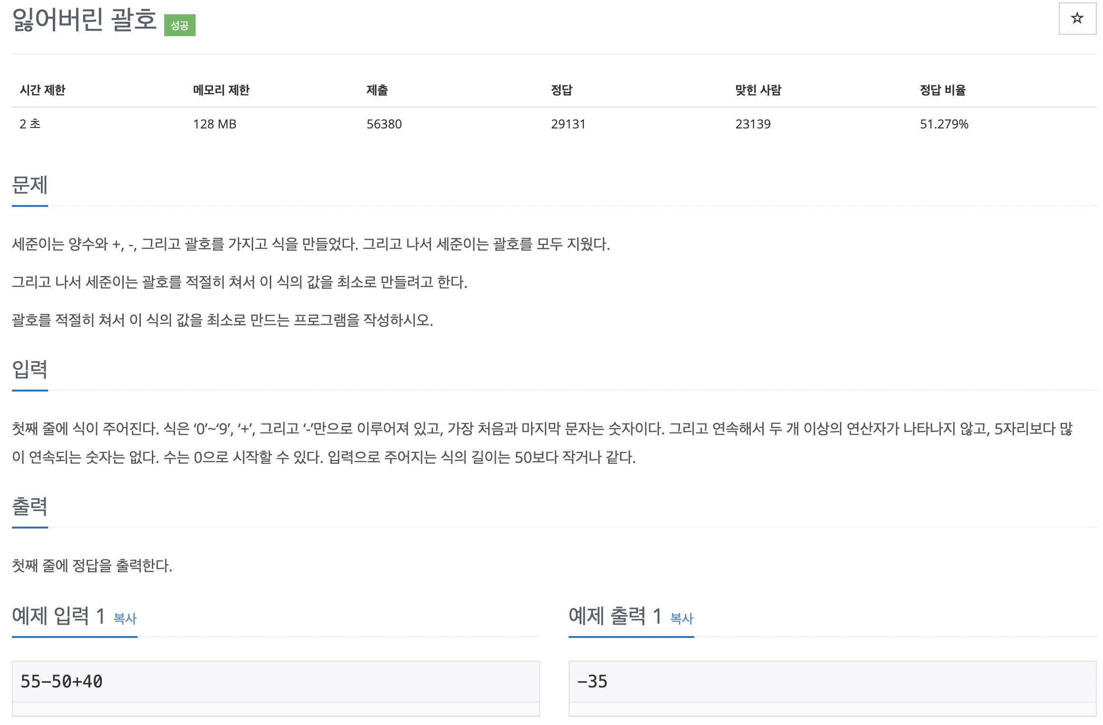The width and height of the screenshot is (1103, 725).
Task: Copy example input 1 with 복사 link
Action: pyautogui.click(x=125, y=618)
